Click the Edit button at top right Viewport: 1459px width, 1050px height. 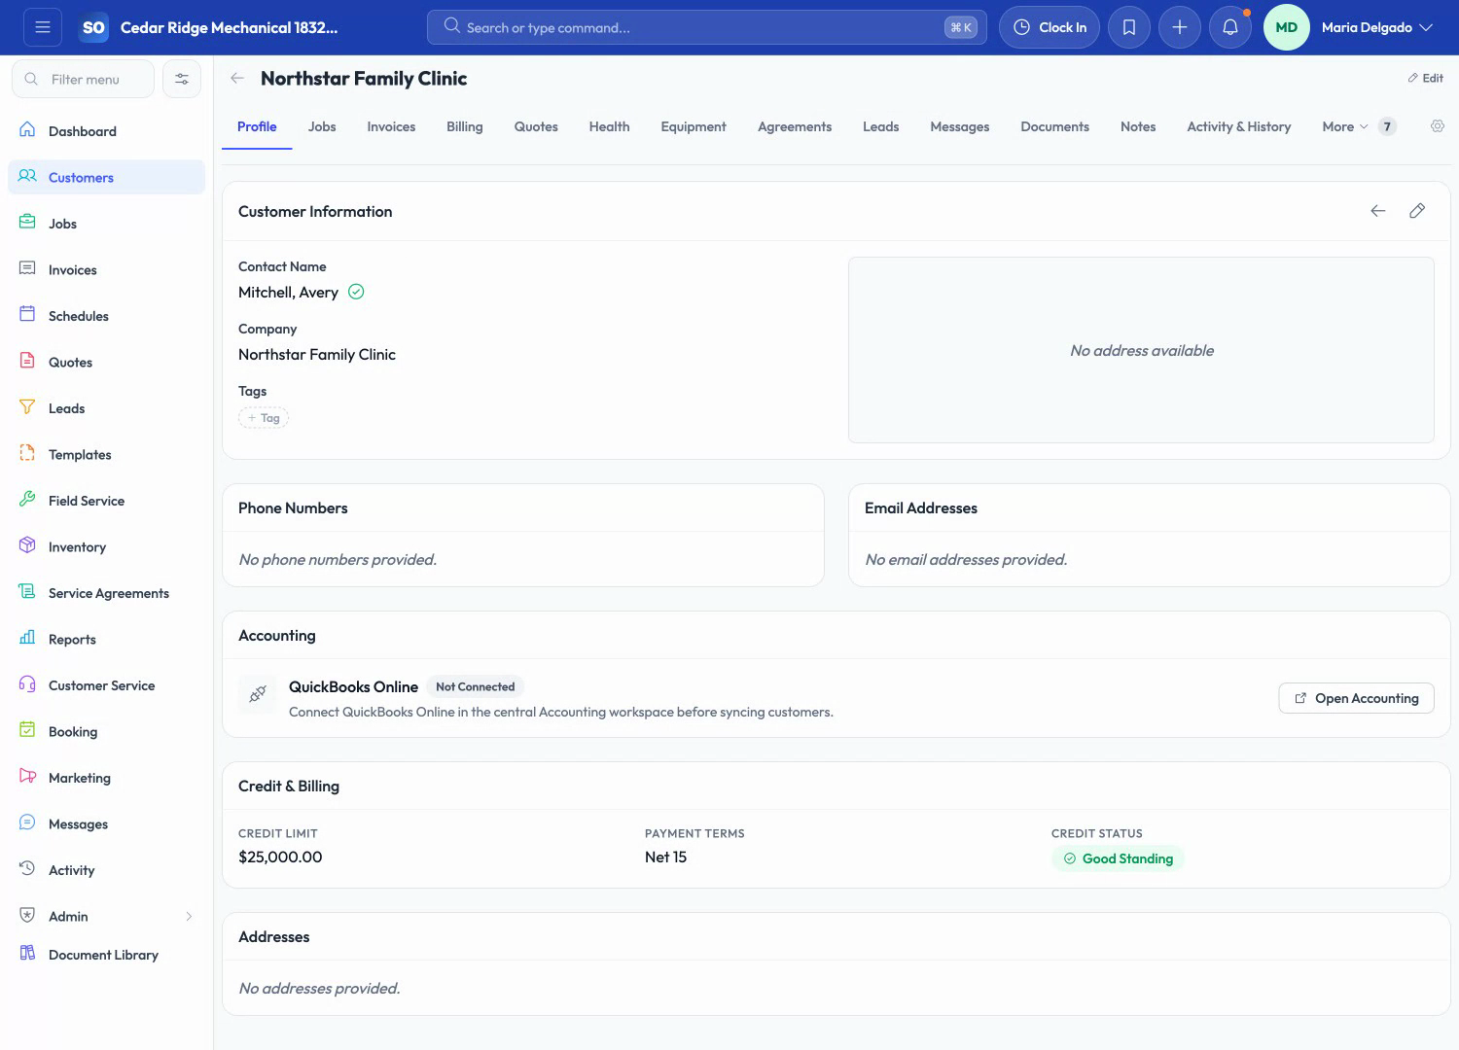click(x=1426, y=78)
